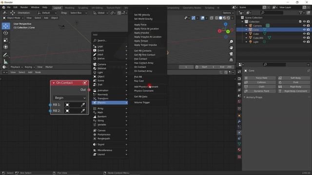Click the outliner search field
Screen dimensions: 312x175
pyautogui.click(x=272, y=13)
